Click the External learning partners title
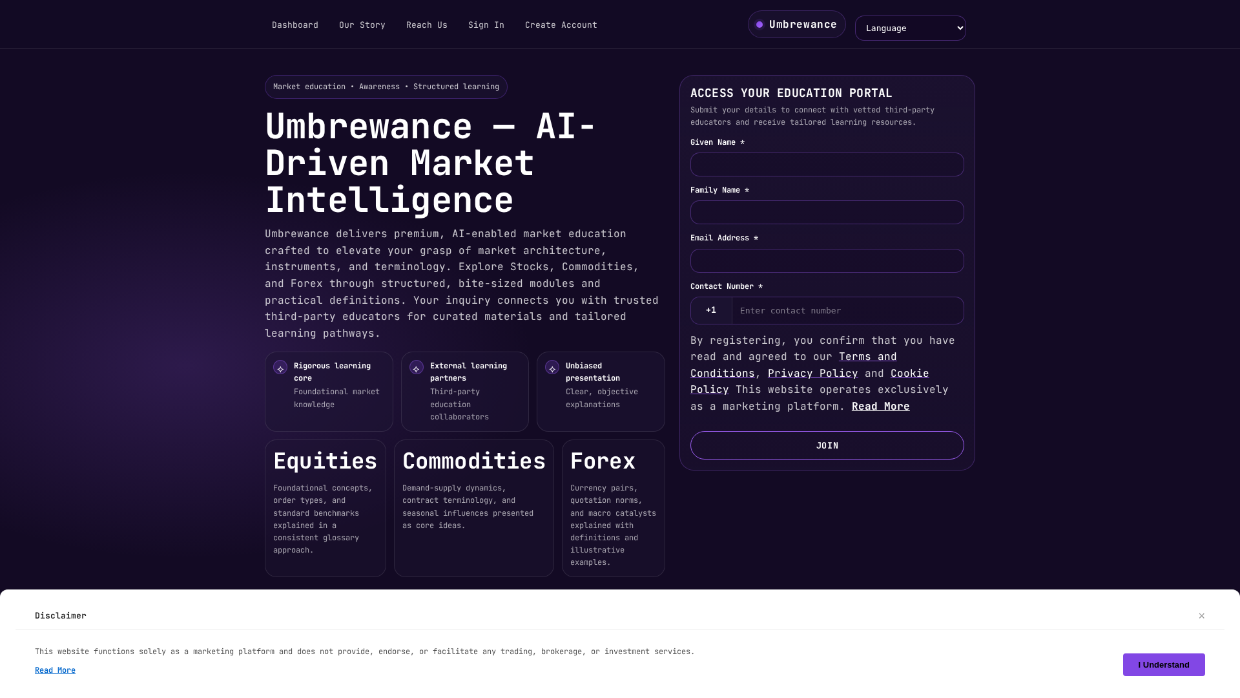Viewport: 1240px width, 698px height. pos(468,372)
